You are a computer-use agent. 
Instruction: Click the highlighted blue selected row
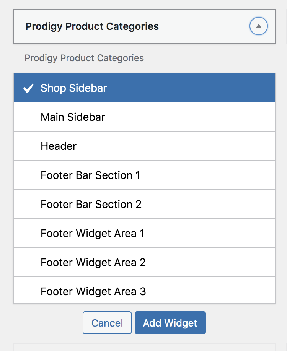point(144,88)
